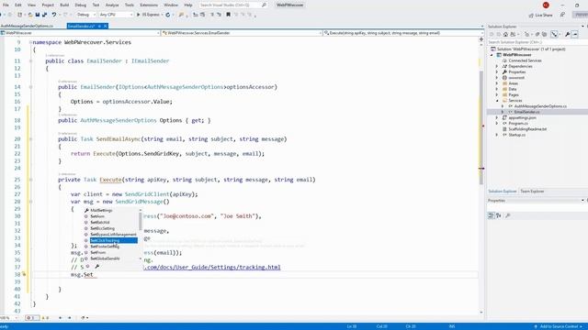Image resolution: width=588 pixels, height=330 pixels.
Task: Select Program.cs in Solution Explorer
Action: tap(518, 123)
